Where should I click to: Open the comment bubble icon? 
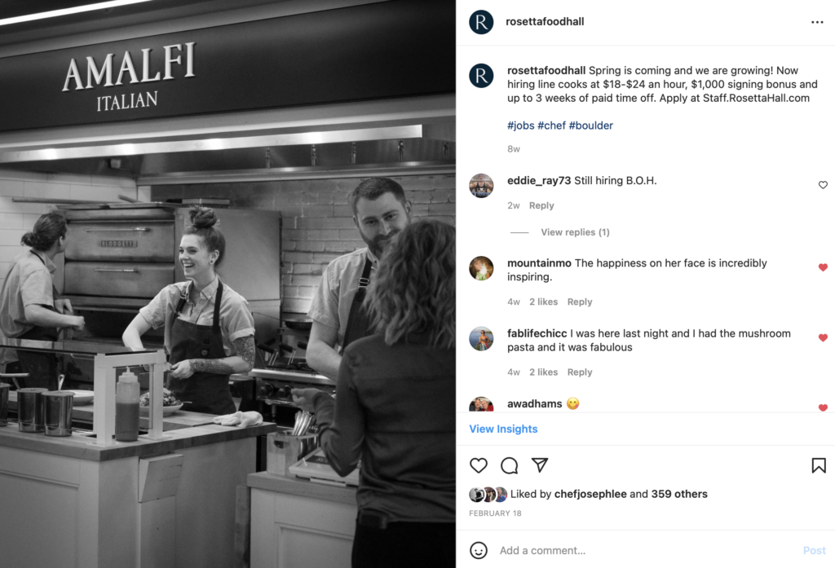click(x=509, y=465)
